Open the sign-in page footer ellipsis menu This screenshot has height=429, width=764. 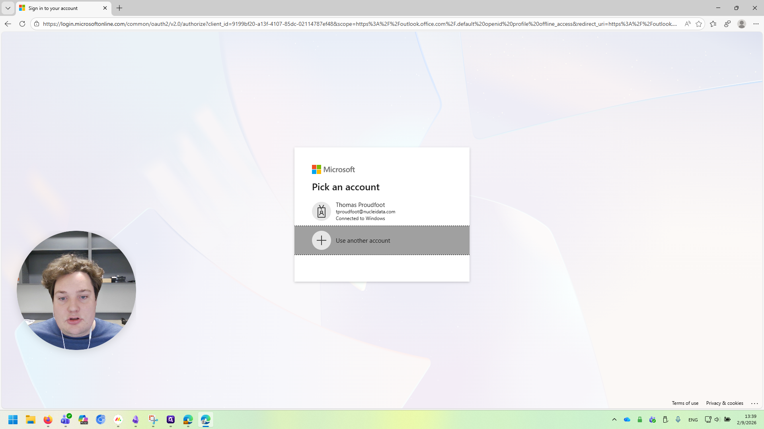point(754,403)
